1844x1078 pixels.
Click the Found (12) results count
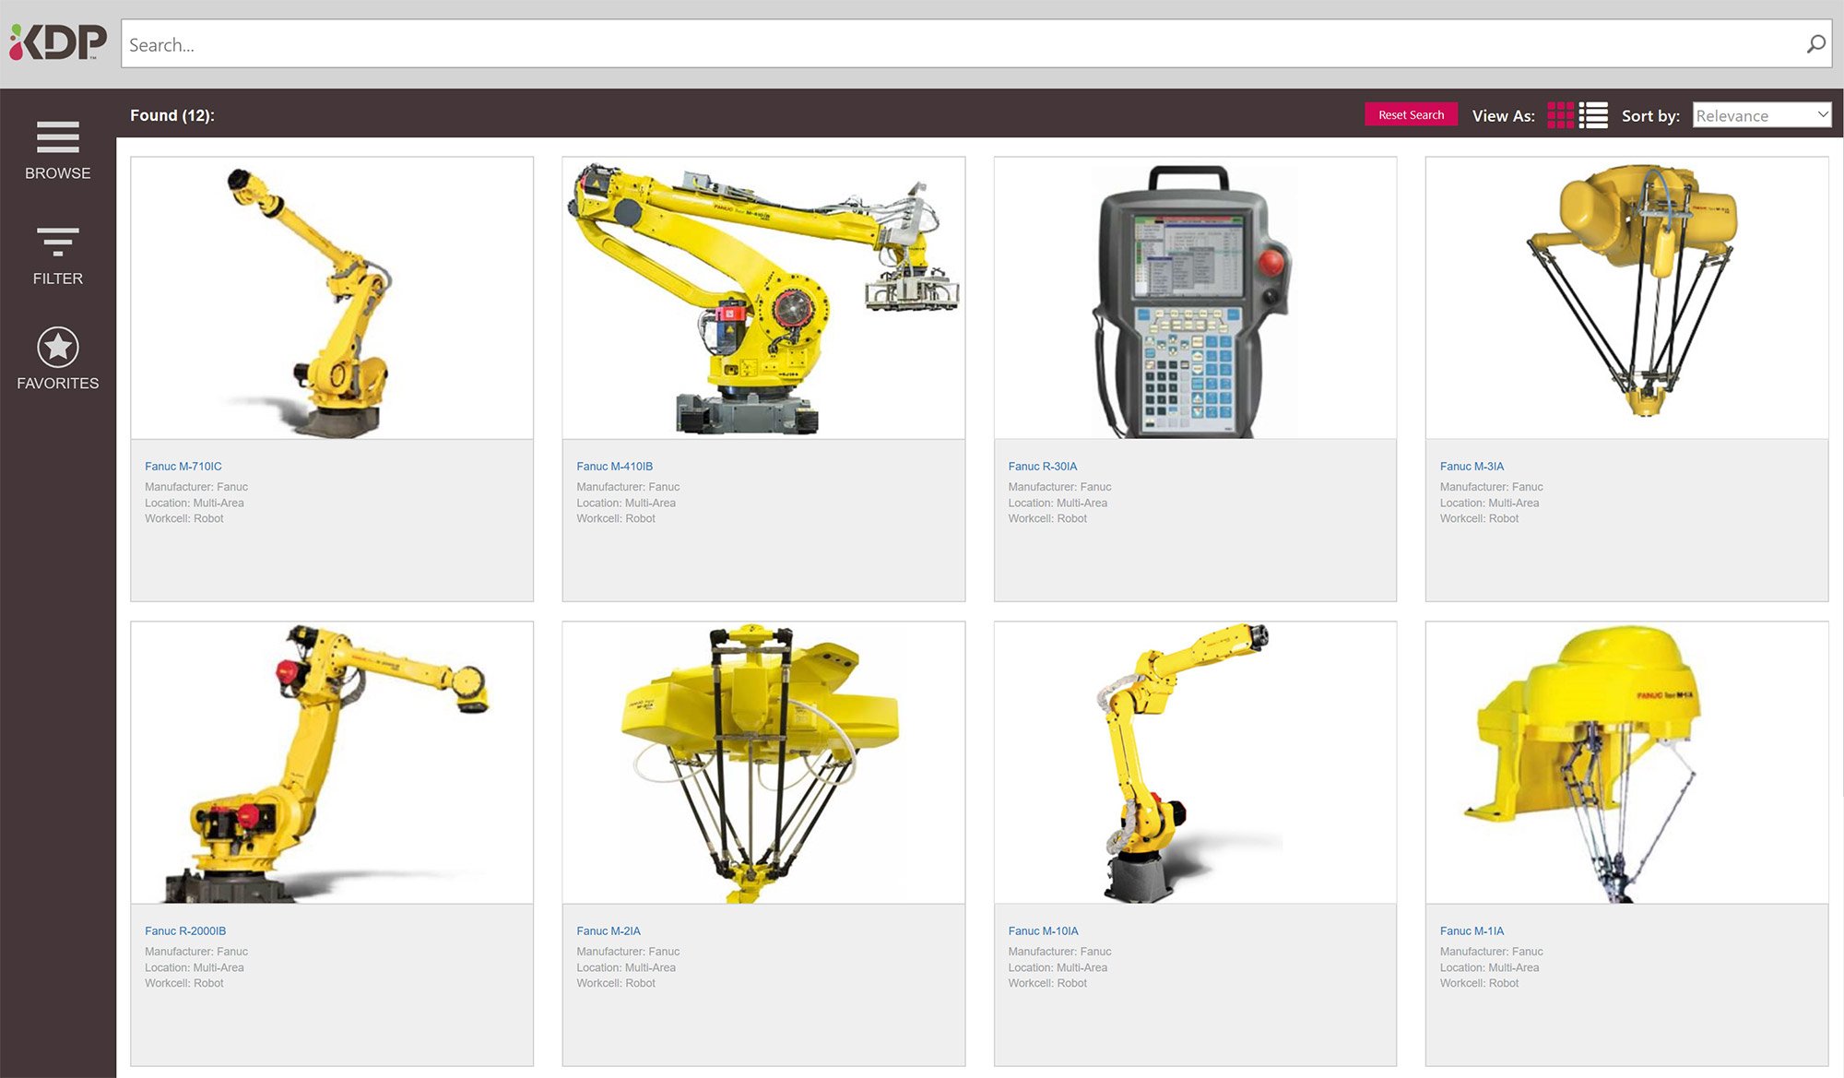pos(172,115)
